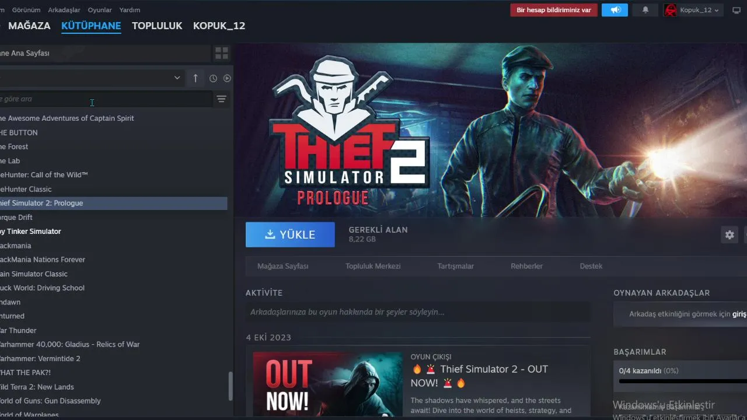Toggle the recent activity clock filter
This screenshot has height=420, width=747.
[x=213, y=78]
